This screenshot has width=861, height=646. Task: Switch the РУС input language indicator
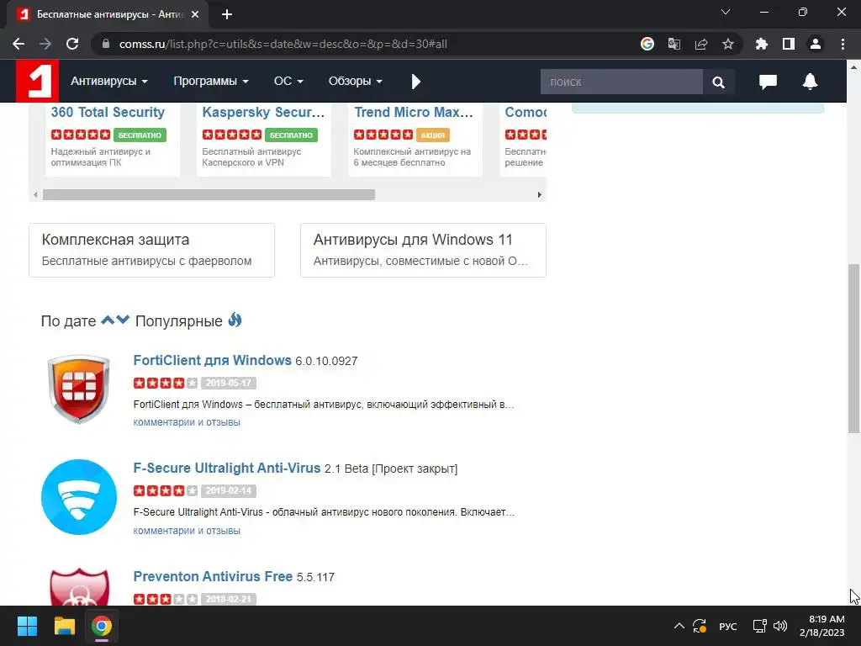point(728,626)
